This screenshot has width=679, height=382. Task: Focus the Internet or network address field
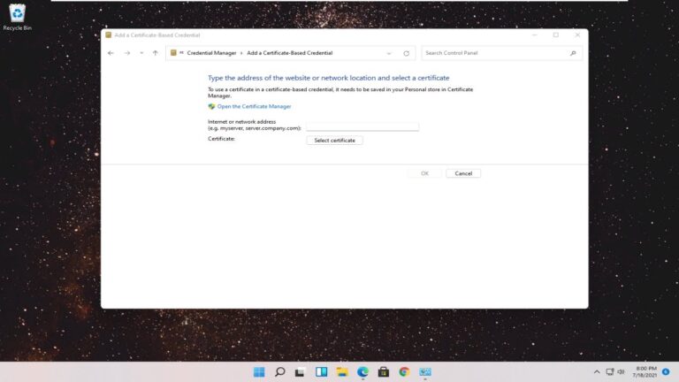point(362,126)
